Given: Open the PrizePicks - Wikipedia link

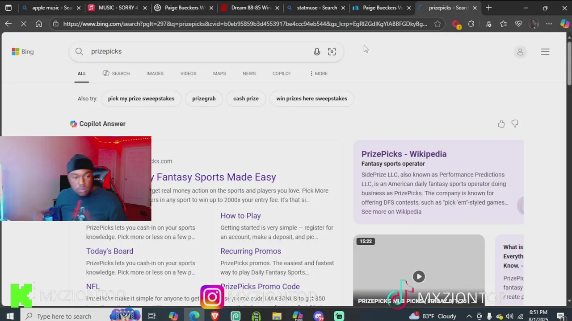Looking at the screenshot, I should click(x=404, y=154).
